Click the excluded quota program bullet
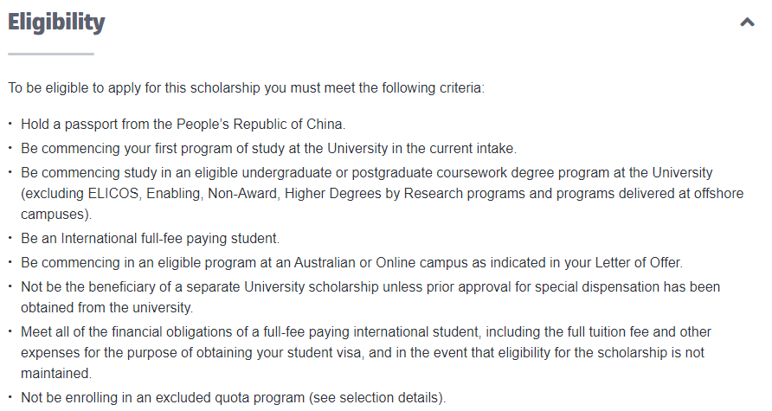This screenshot has width=772, height=411. point(234,398)
